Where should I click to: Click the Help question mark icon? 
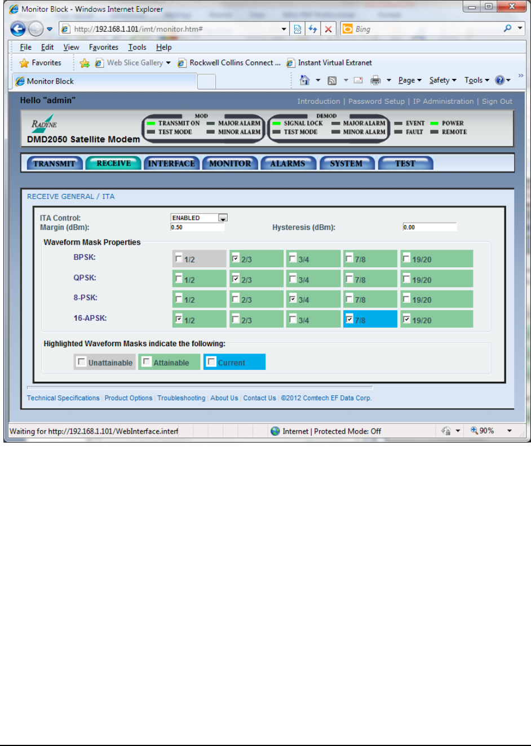[499, 81]
